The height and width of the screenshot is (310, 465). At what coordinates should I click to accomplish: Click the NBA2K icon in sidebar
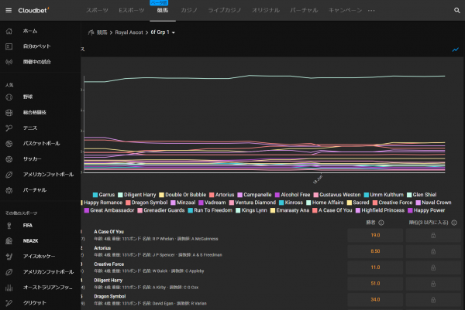click(9, 241)
